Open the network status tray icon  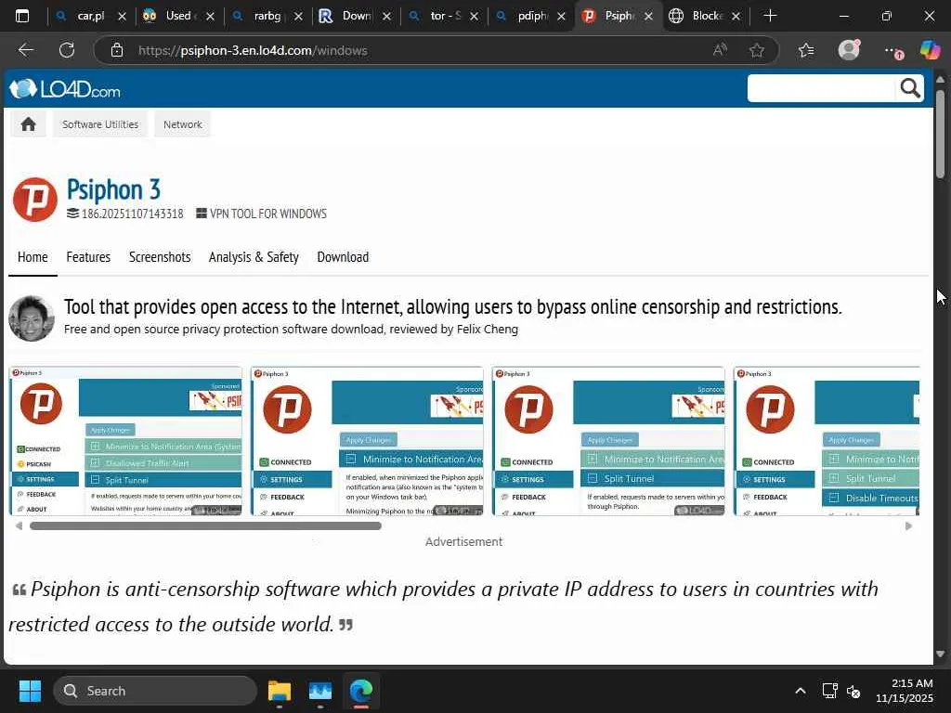pyautogui.click(x=829, y=691)
